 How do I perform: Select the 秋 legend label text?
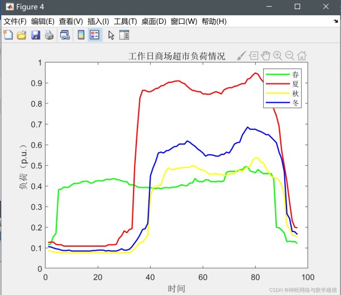[x=296, y=94]
